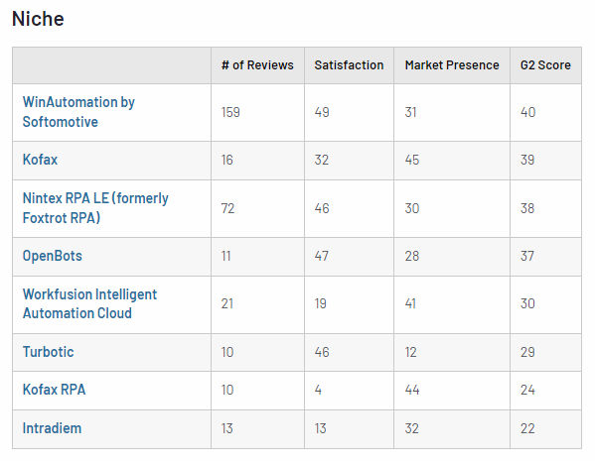Open the Turbotic link
This screenshot has width=595, height=461.
point(49,352)
